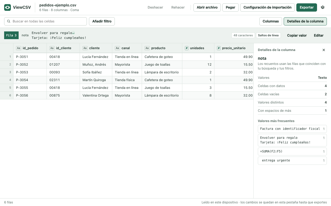The width and height of the screenshot is (331, 206).
Task: Click the number type icon for precio_unitario
Action: (x=219, y=48)
